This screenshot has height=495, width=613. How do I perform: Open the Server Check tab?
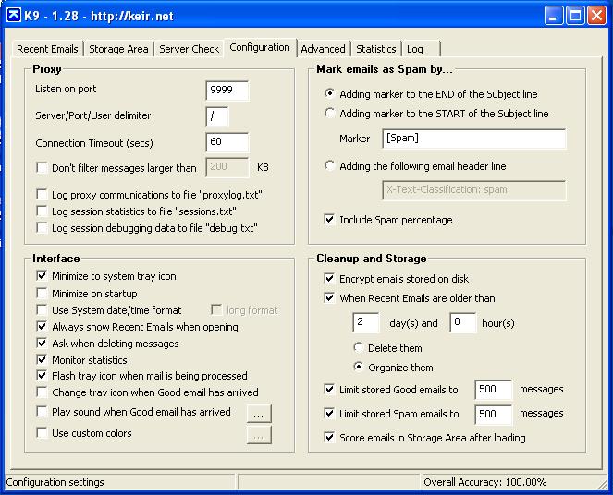click(x=189, y=49)
